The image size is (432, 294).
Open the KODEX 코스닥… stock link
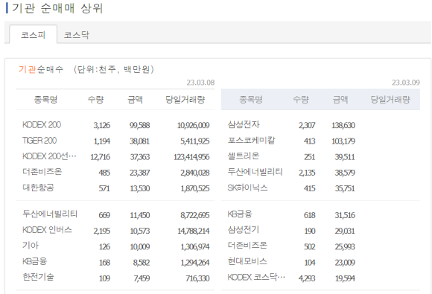pos(256,277)
